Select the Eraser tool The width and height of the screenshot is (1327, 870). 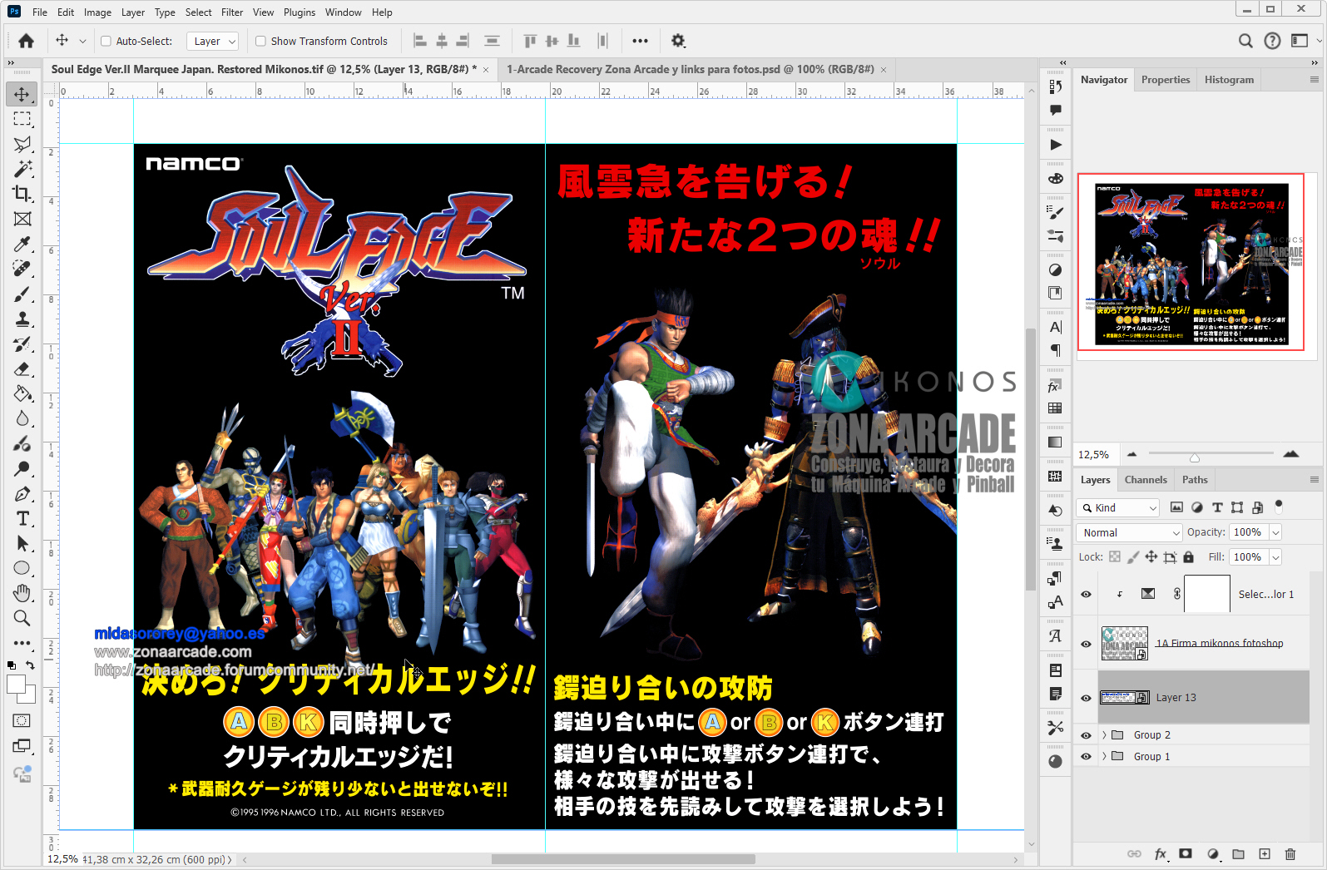(22, 368)
